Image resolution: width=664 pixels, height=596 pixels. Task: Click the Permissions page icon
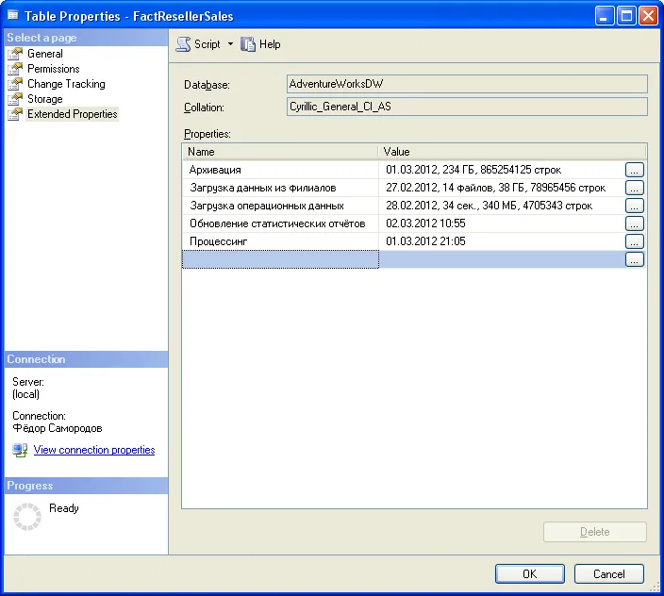point(15,69)
